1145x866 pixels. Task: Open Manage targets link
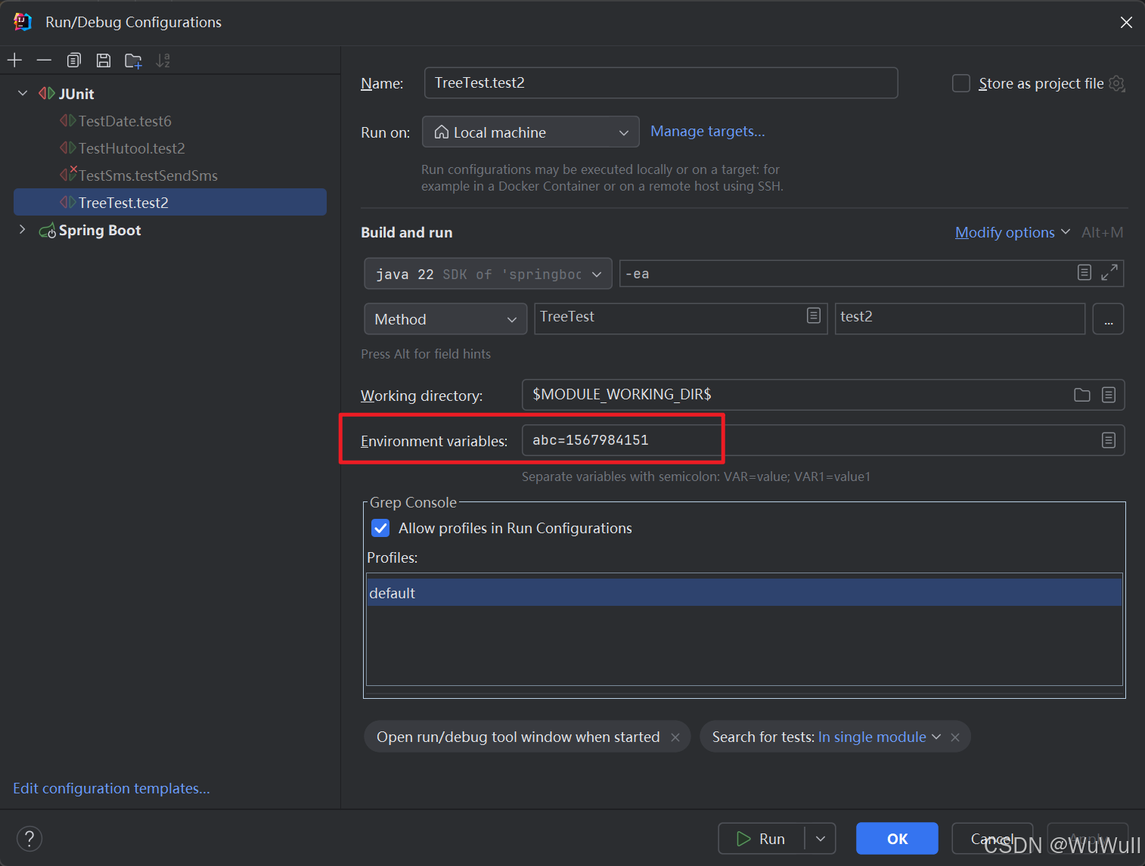point(708,131)
